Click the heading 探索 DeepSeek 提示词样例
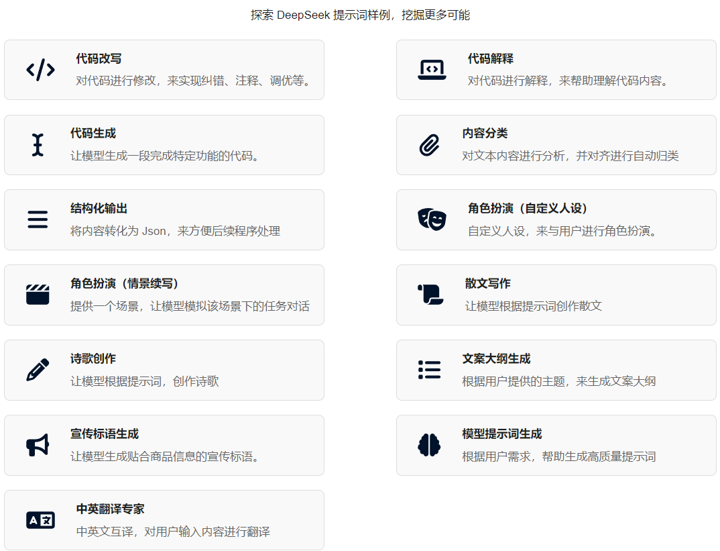The width and height of the screenshot is (720, 551). tap(320, 15)
